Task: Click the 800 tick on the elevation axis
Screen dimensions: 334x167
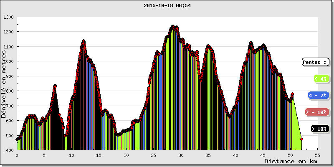Action: tap(10, 91)
